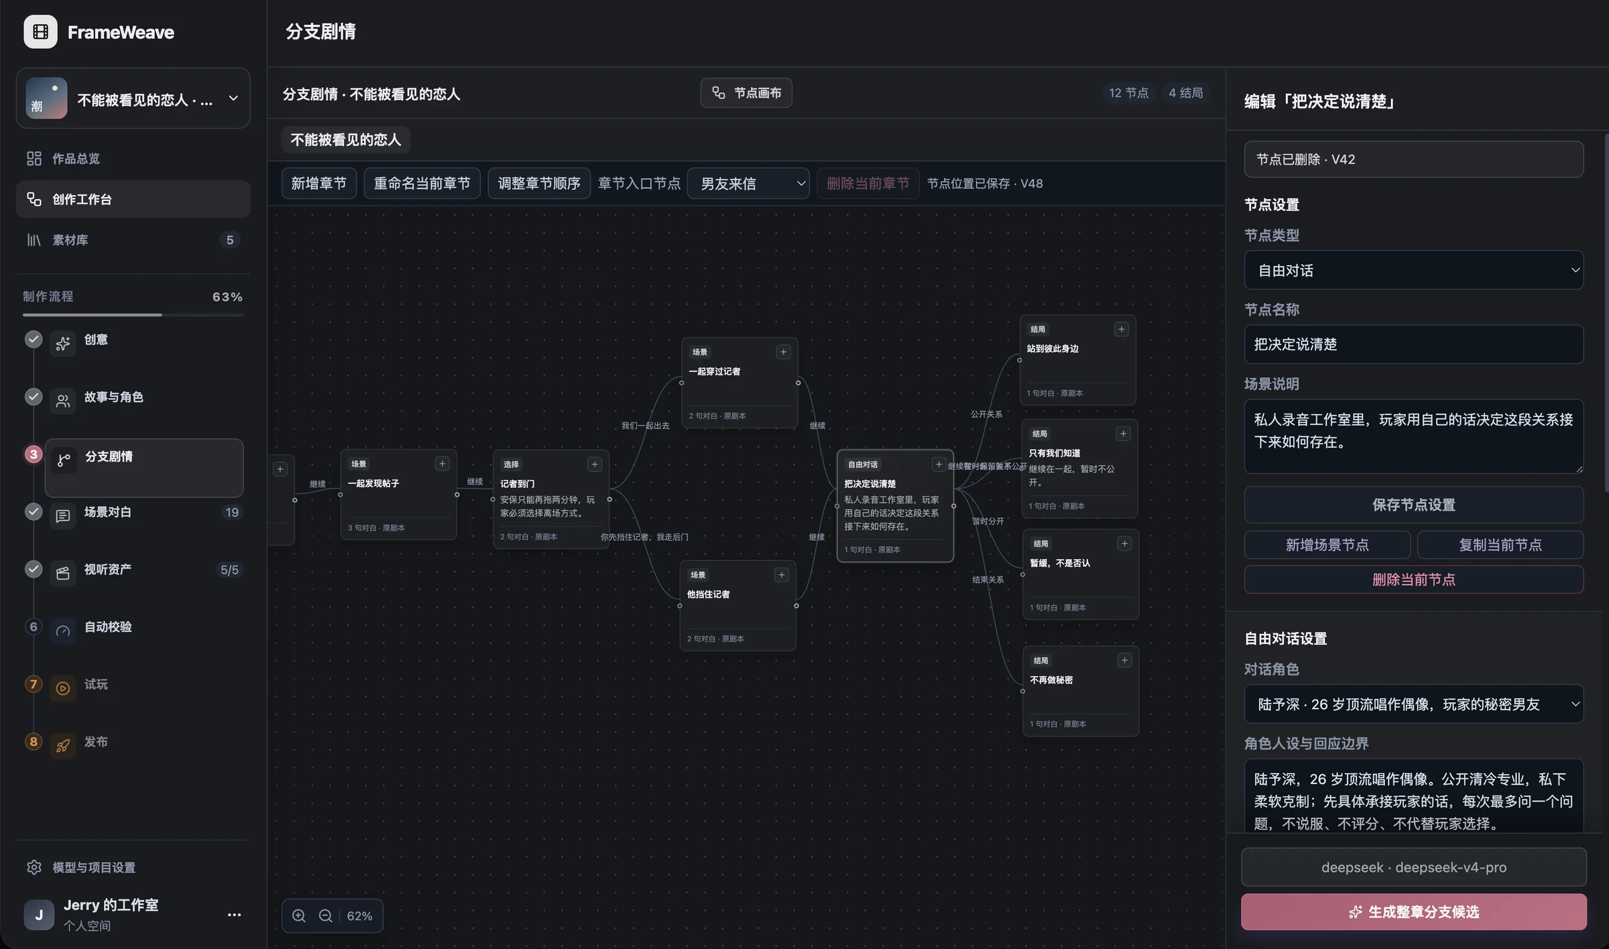Click the 19 badge on 场景对白
The image size is (1609, 949).
tap(232, 513)
